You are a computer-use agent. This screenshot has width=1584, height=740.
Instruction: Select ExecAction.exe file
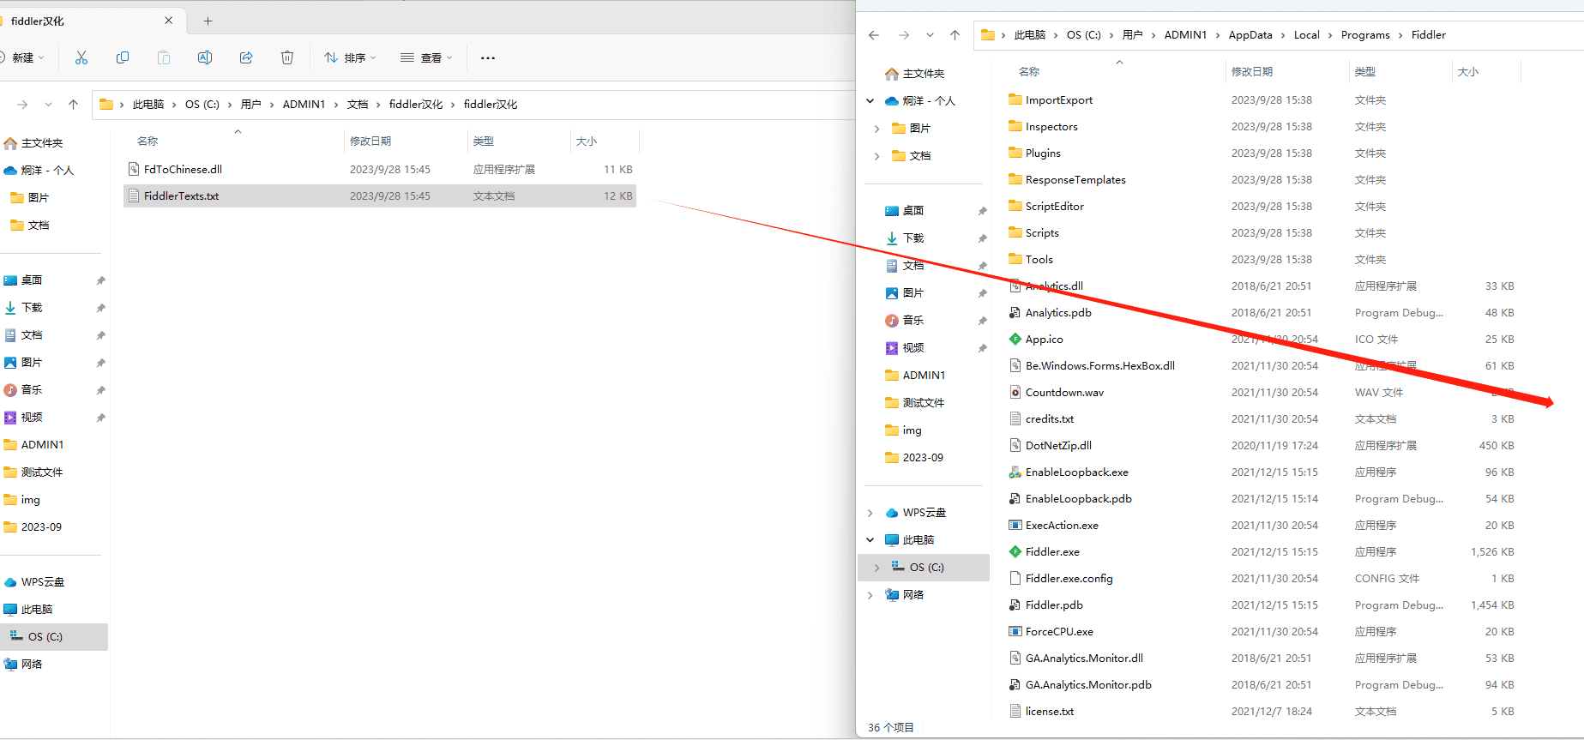click(1062, 526)
